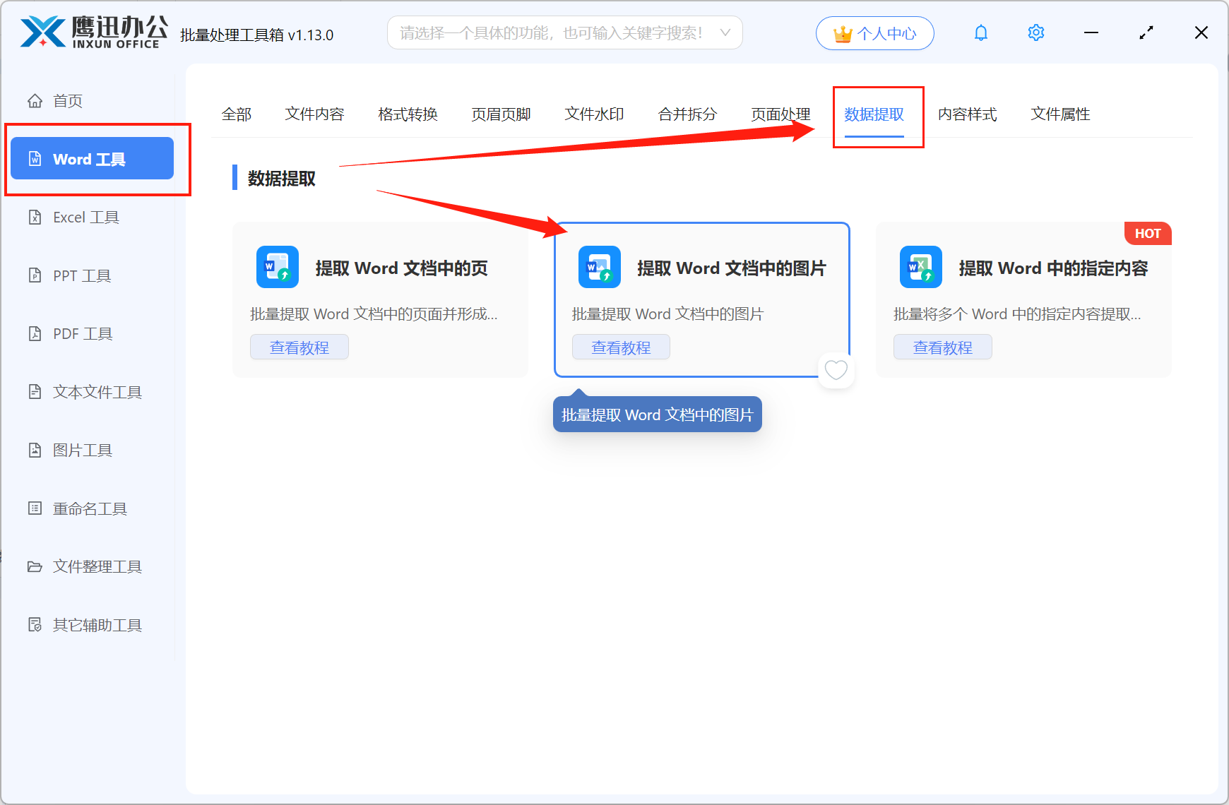1229x805 pixels.
Task: Open 文件整理工具 in sidebar
Action: [96, 566]
